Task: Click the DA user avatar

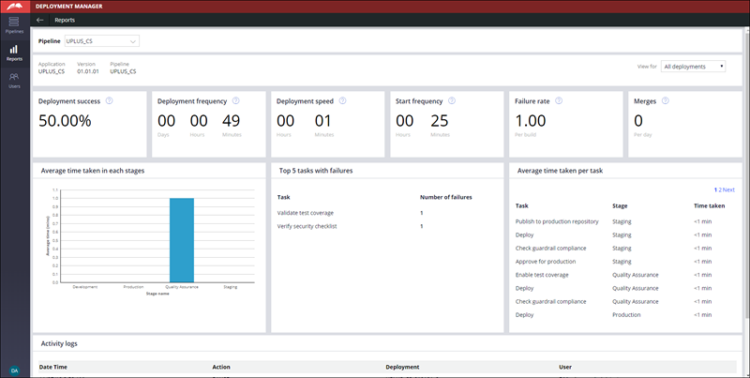Action: 14,370
